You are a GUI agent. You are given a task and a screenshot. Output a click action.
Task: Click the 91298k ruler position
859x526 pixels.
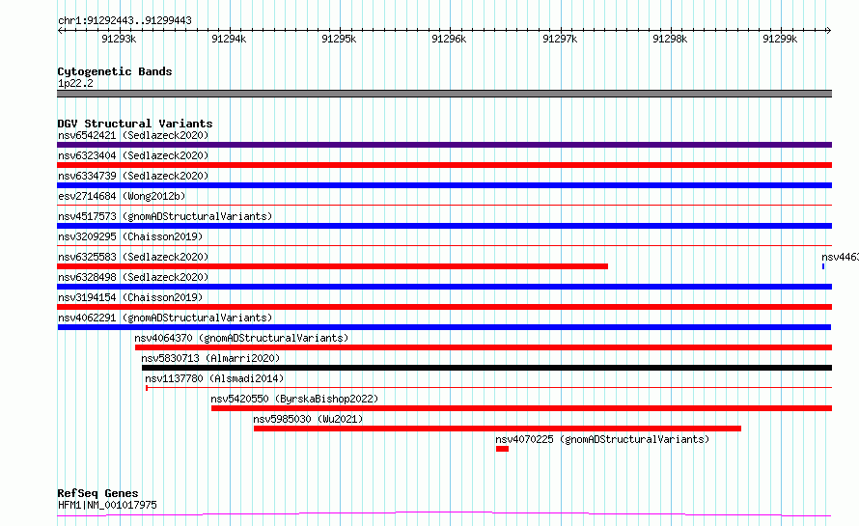pos(670,39)
